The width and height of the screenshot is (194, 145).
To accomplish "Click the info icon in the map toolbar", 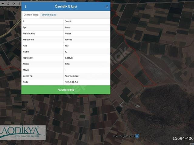I will coord(19,4).
